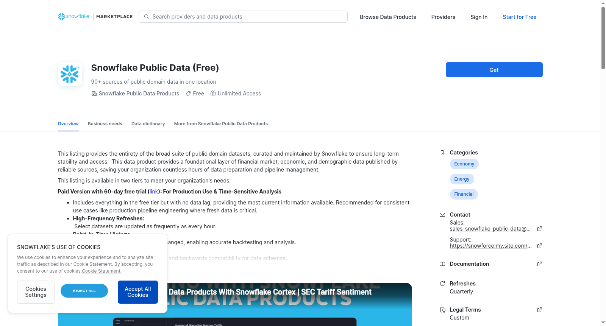Open support site external link icon
This screenshot has width=606, height=326.
tap(540, 246)
